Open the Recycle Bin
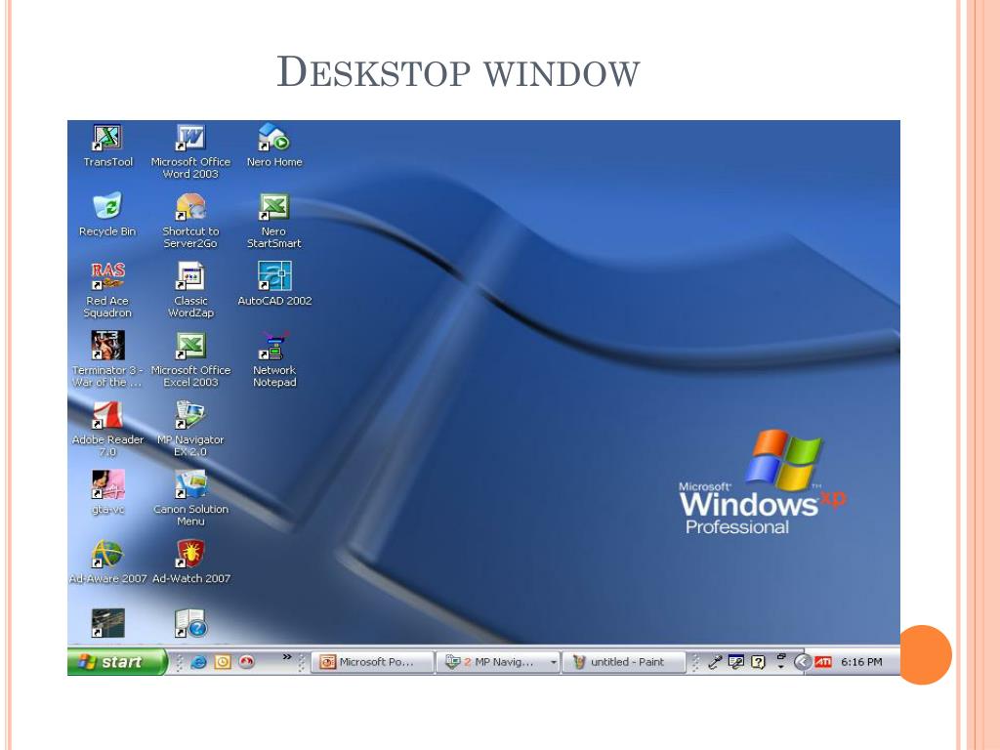 [x=107, y=215]
